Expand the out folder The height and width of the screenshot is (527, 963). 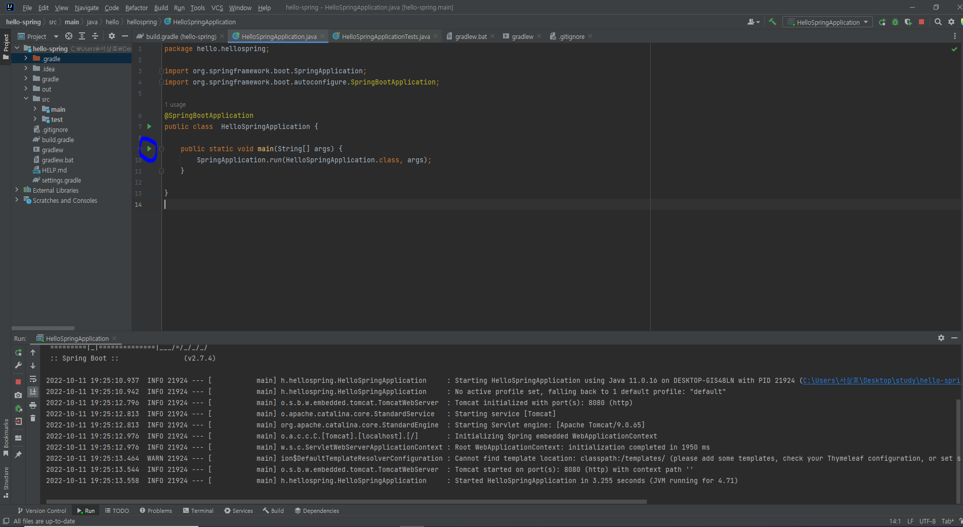coord(26,89)
